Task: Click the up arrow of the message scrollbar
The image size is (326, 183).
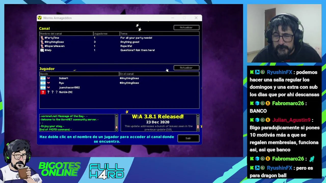Action: (x=117, y=116)
